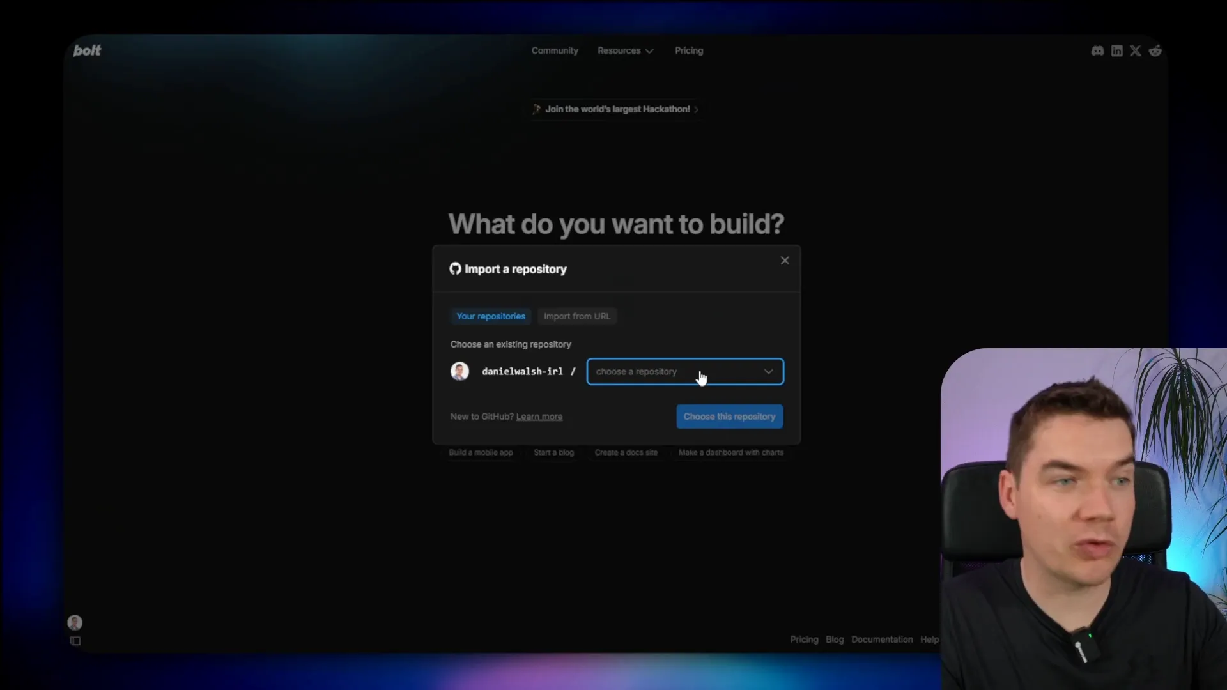Click the danielwalsh-irl username text
Image resolution: width=1227 pixels, height=690 pixels.
point(522,371)
